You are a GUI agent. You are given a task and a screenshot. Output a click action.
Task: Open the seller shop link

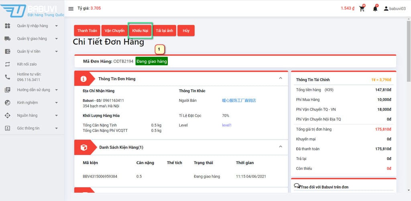[x=239, y=100]
